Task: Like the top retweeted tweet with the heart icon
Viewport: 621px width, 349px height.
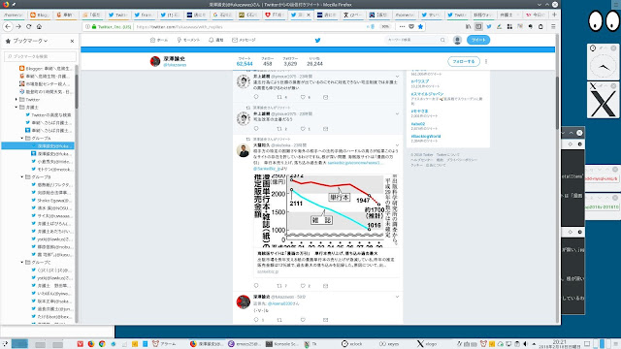Action: pyautogui.click(x=303, y=97)
